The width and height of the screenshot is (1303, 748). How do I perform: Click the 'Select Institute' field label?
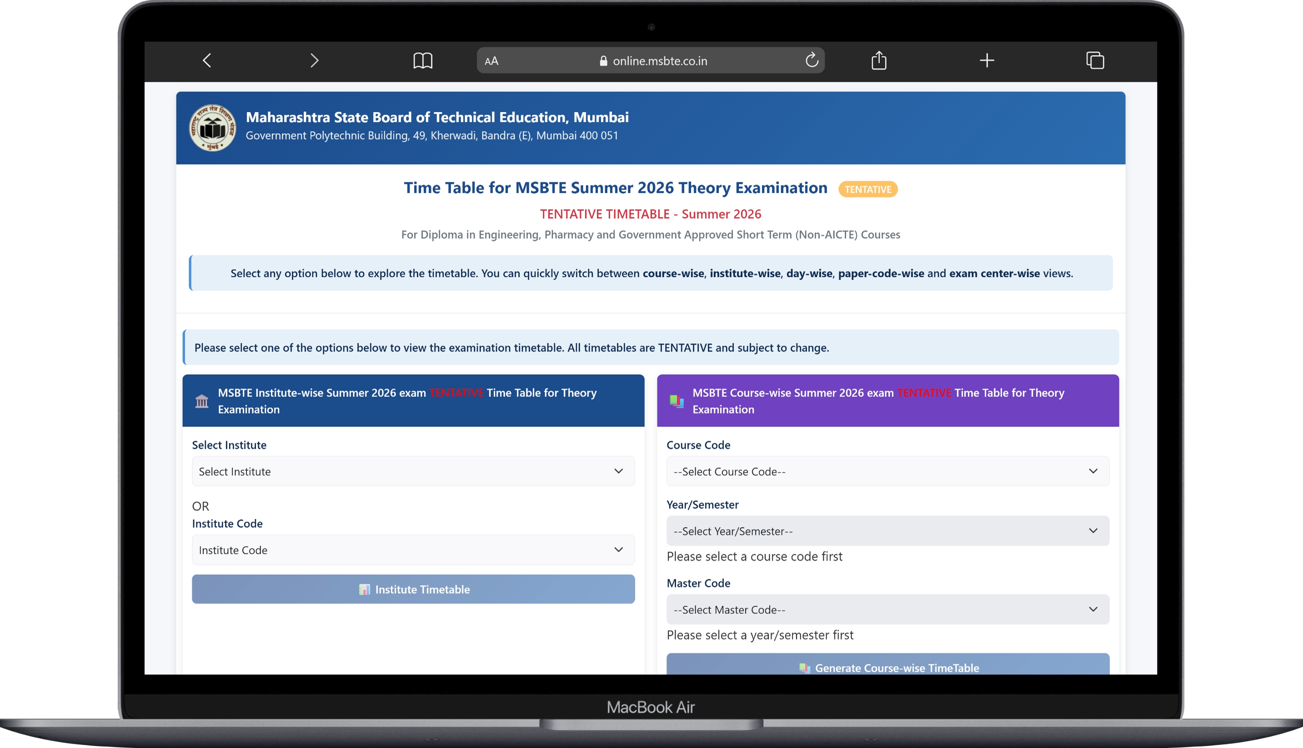(x=229, y=445)
